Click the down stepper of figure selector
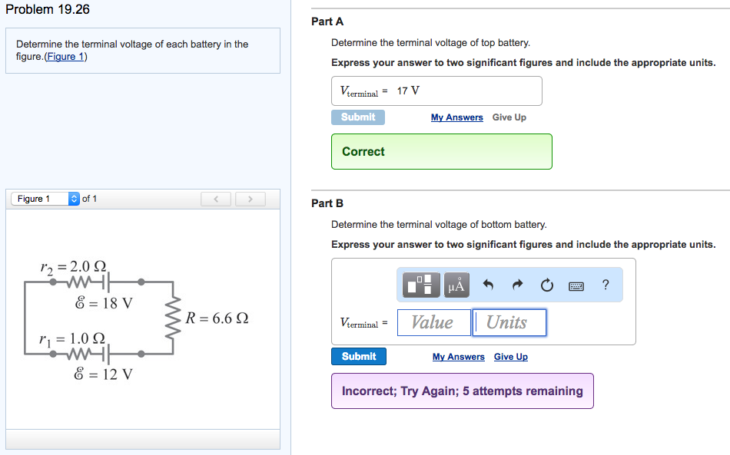 point(73,201)
